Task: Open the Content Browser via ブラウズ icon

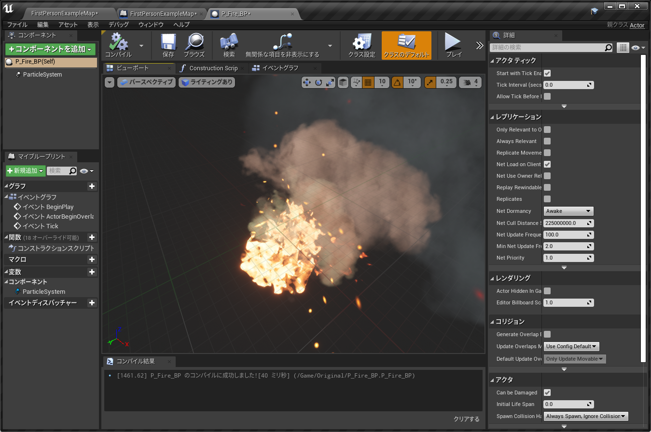Action: coord(194,45)
